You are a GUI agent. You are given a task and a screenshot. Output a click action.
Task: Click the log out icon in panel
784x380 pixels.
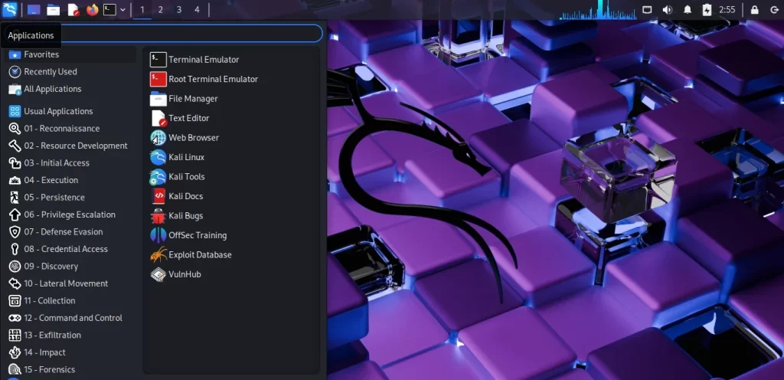774,9
